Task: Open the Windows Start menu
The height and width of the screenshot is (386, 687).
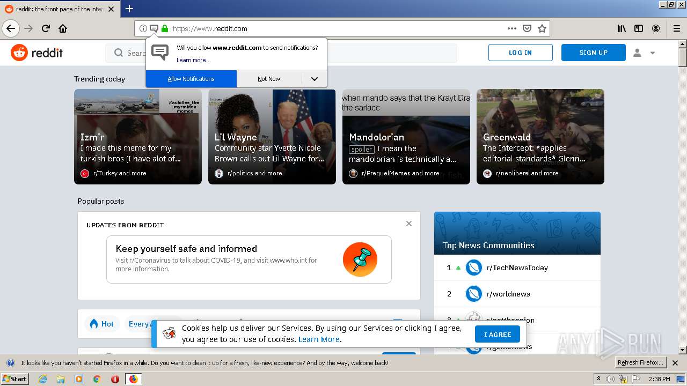Action: pos(15,379)
